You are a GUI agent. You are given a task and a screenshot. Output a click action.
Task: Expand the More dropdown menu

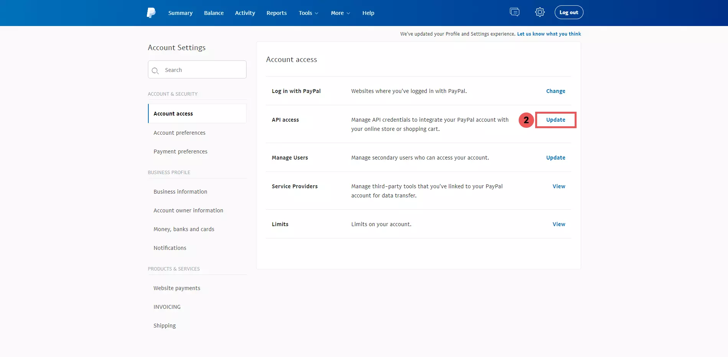pyautogui.click(x=340, y=13)
